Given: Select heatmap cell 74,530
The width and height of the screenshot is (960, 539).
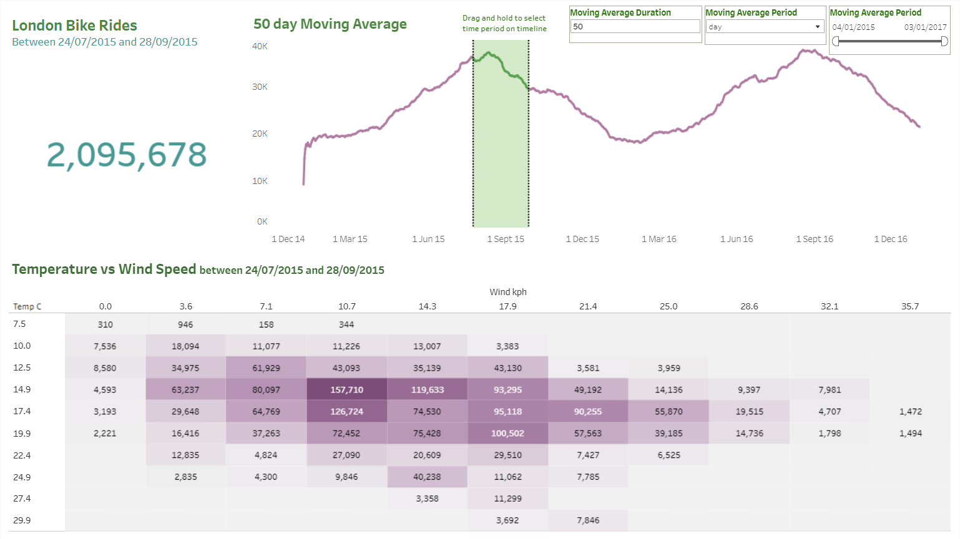Looking at the screenshot, I should coord(427,411).
